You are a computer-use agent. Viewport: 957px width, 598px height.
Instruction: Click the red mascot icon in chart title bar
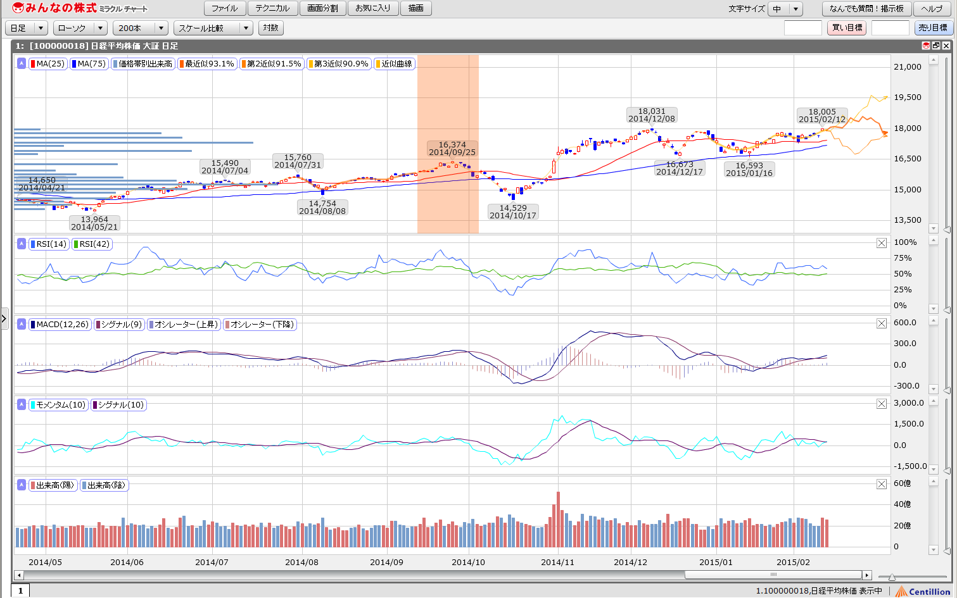(926, 46)
